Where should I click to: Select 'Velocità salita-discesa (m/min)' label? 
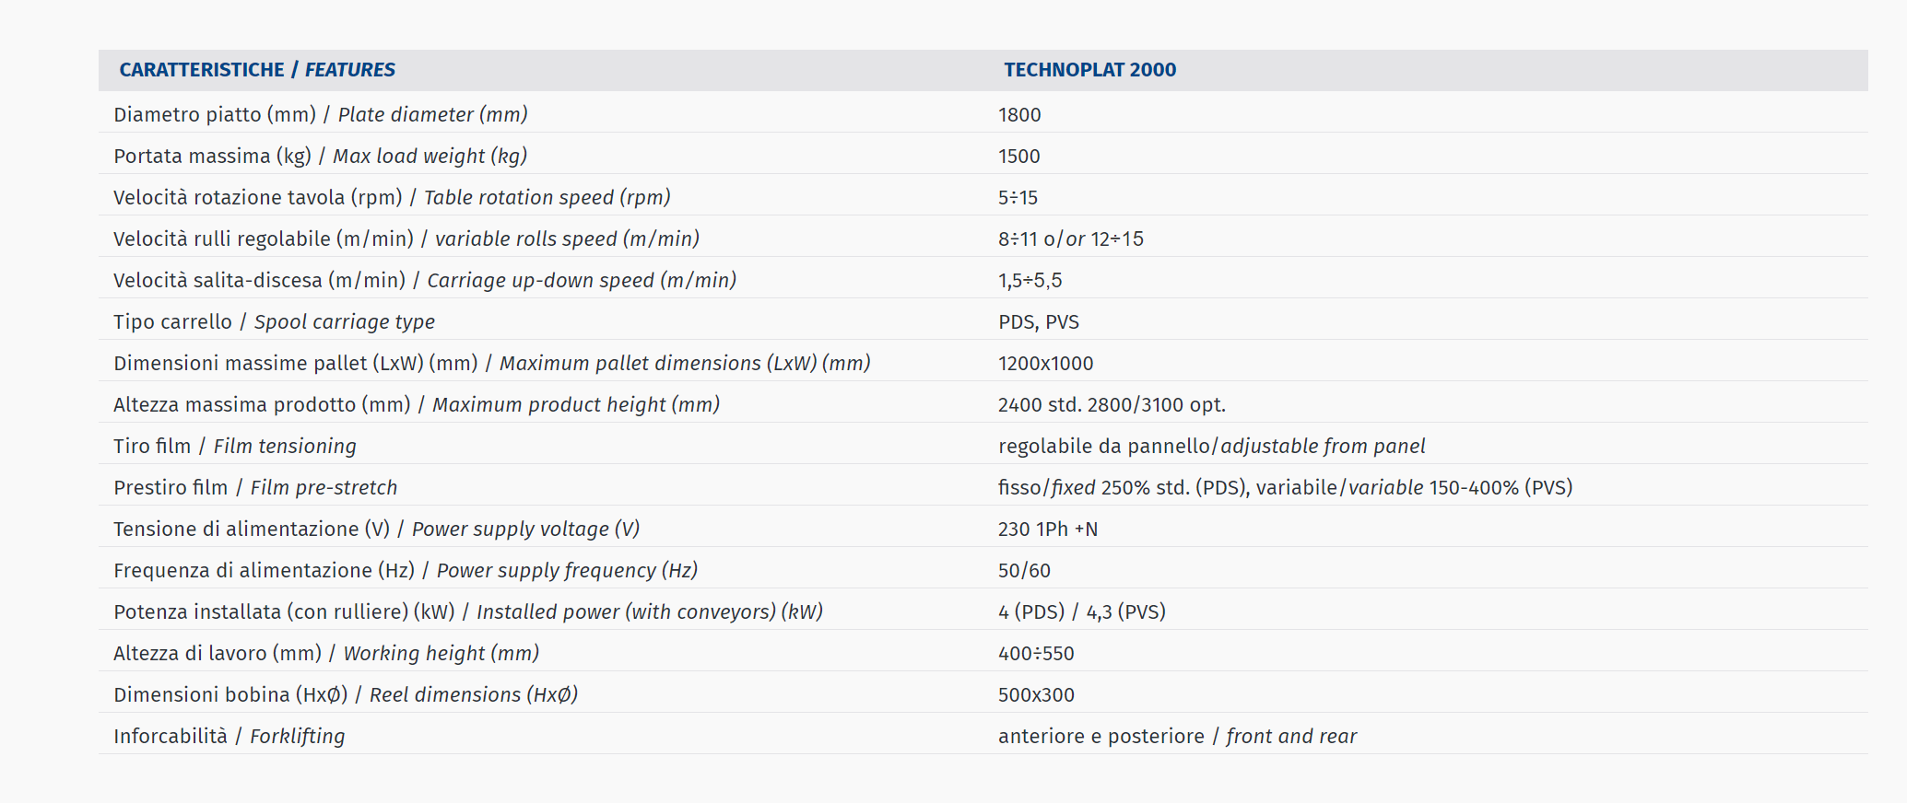[425, 281]
